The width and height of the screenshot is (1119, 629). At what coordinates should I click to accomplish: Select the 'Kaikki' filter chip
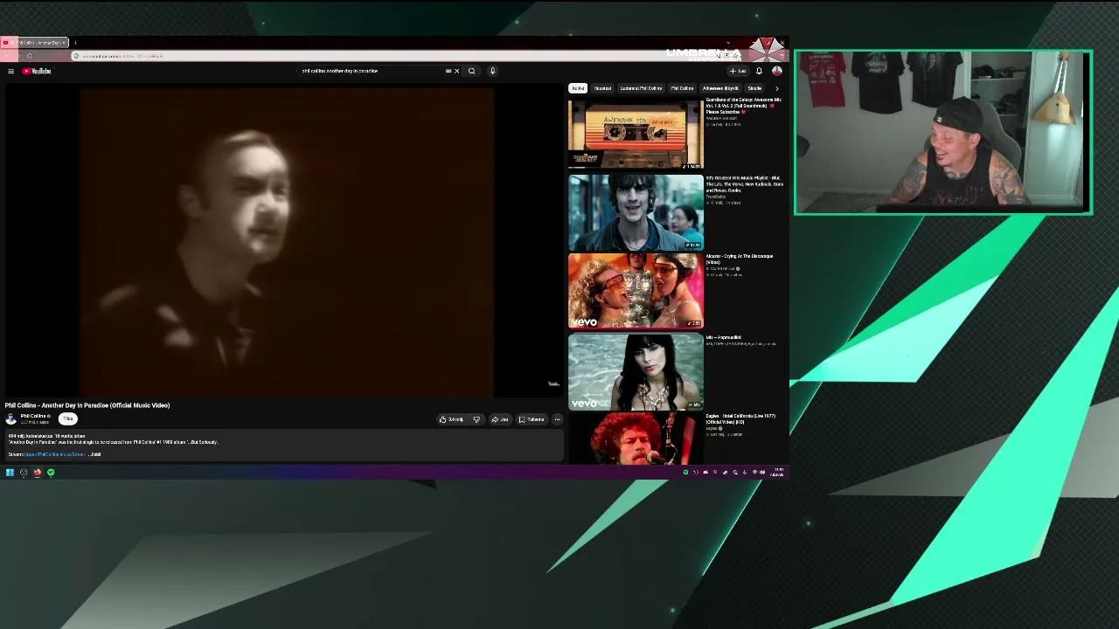pos(578,88)
